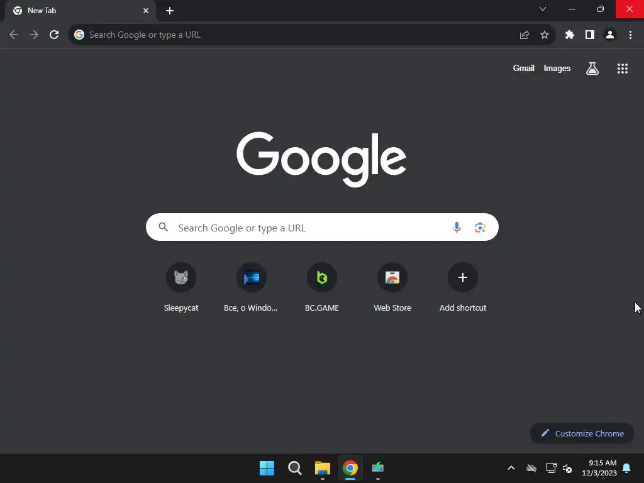The image size is (644, 483).
Task: Click the OneDrive cloud tray icon
Action: click(531, 468)
